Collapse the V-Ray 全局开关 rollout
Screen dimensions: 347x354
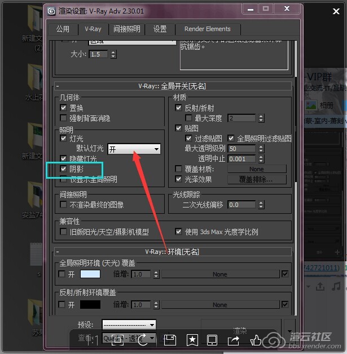tap(173, 86)
